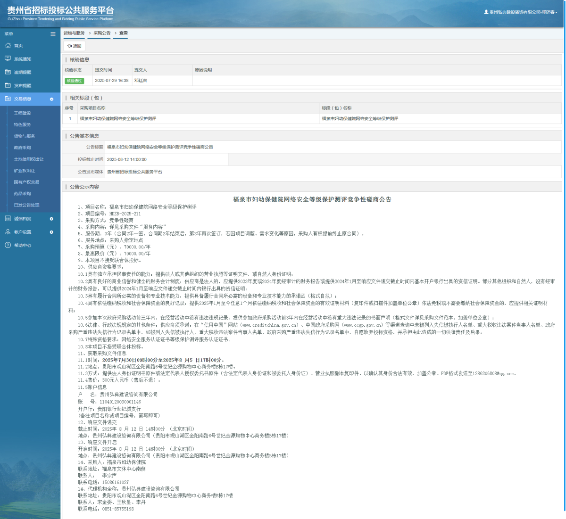Click the 发布提醒 sidebar icon
The height and width of the screenshot is (519, 566).
pyautogui.click(x=8, y=85)
